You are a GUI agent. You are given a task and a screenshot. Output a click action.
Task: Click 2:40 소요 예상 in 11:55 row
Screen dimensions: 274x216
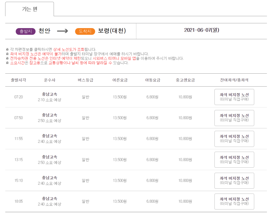click(x=49, y=142)
